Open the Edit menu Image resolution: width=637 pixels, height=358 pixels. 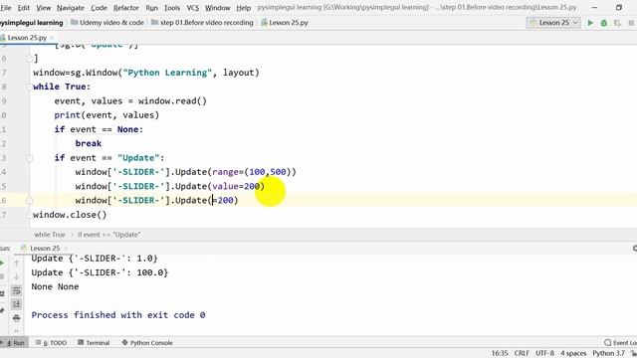coord(24,8)
